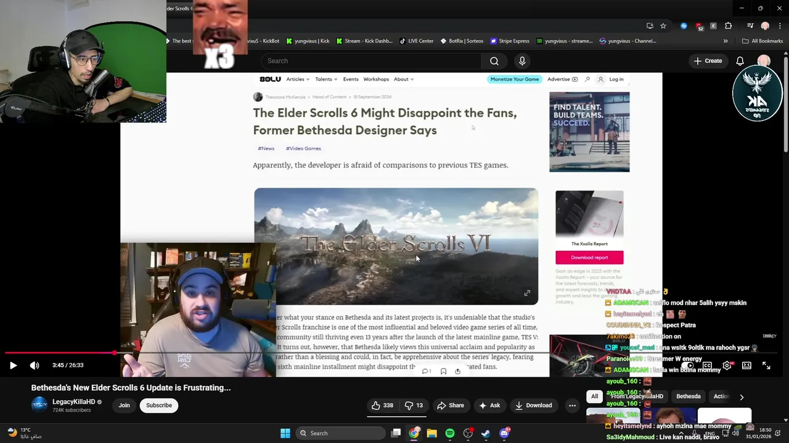Enter fullscreen in the YouTube player
The width and height of the screenshot is (789, 443).
(766, 365)
